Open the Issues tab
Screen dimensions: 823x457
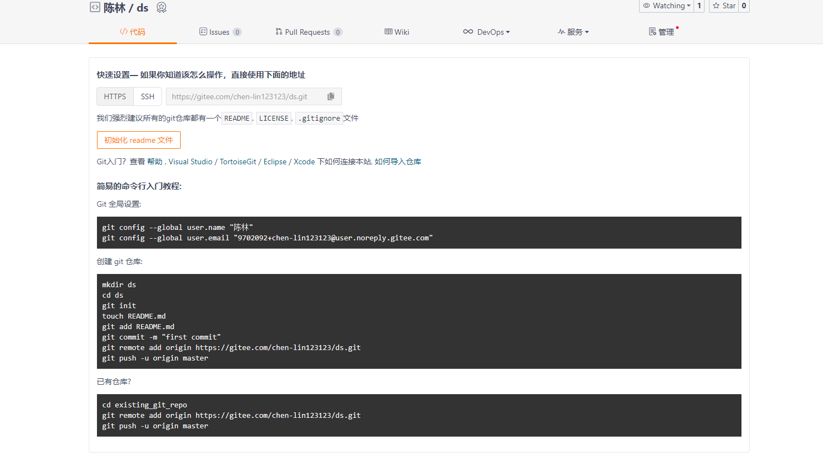220,32
